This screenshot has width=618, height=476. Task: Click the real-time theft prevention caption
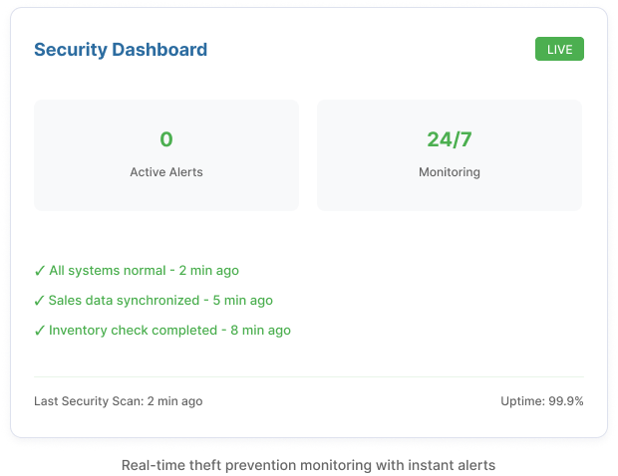(x=308, y=465)
